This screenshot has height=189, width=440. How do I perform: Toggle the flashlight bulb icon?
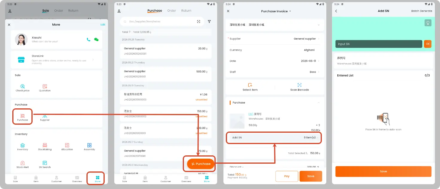click(428, 23)
